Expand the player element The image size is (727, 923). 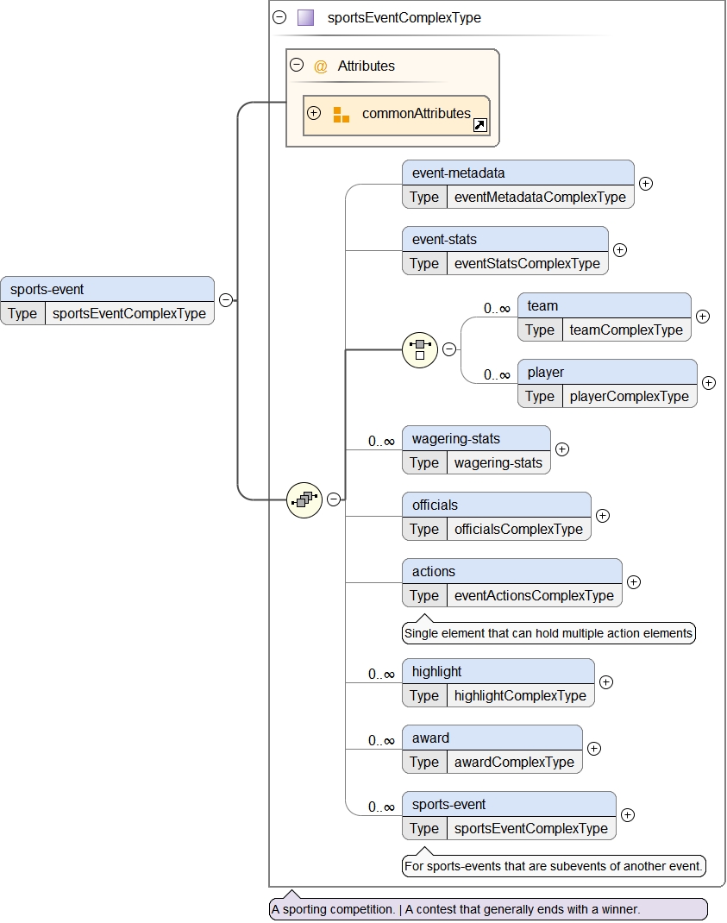pyautogui.click(x=709, y=383)
